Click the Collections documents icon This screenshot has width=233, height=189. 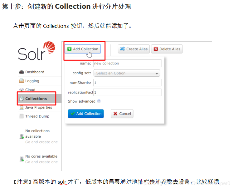(x=22, y=99)
